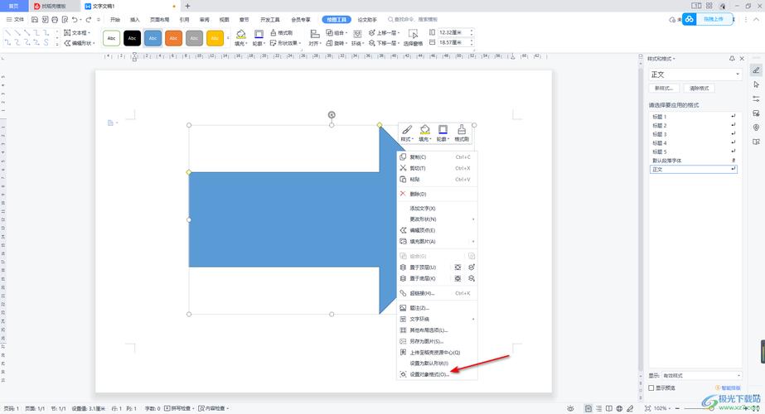The width and height of the screenshot is (765, 414).
Task: Toggle Spell Check (拼写检查) in status bar
Action: click(179, 409)
